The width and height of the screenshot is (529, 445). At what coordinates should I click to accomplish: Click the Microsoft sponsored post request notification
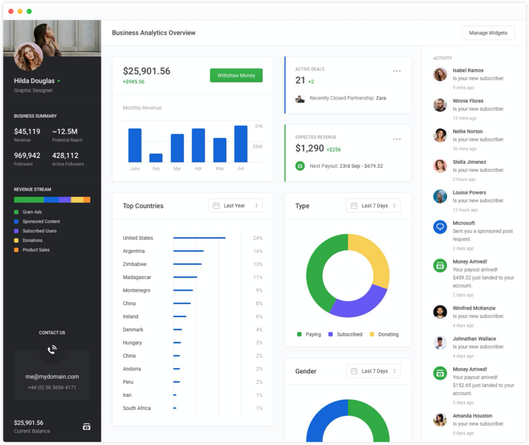click(474, 235)
